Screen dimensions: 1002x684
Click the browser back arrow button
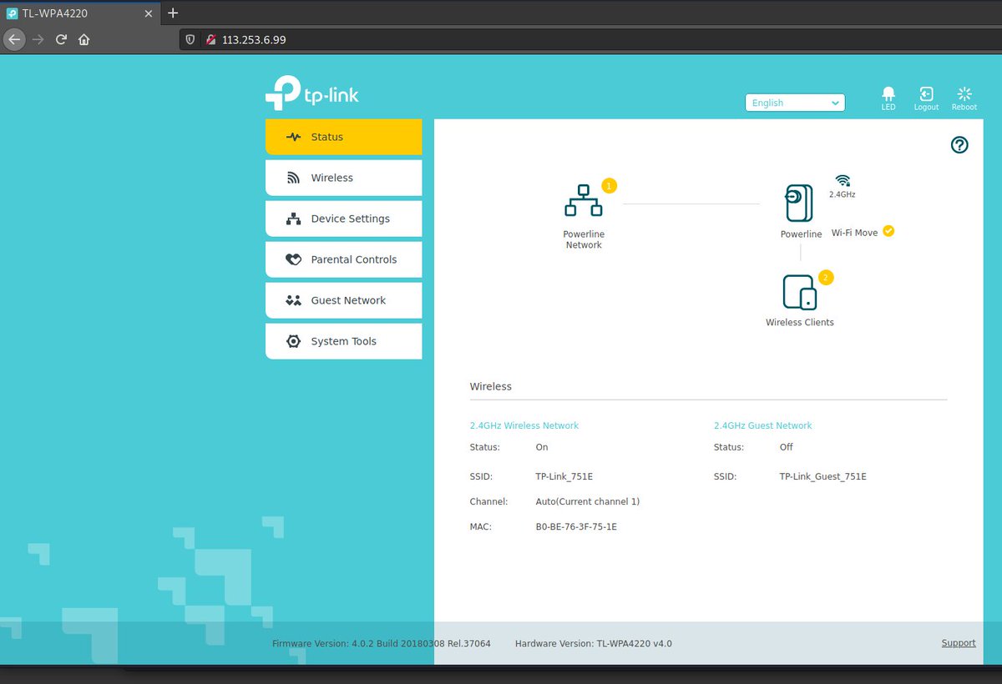pos(14,39)
